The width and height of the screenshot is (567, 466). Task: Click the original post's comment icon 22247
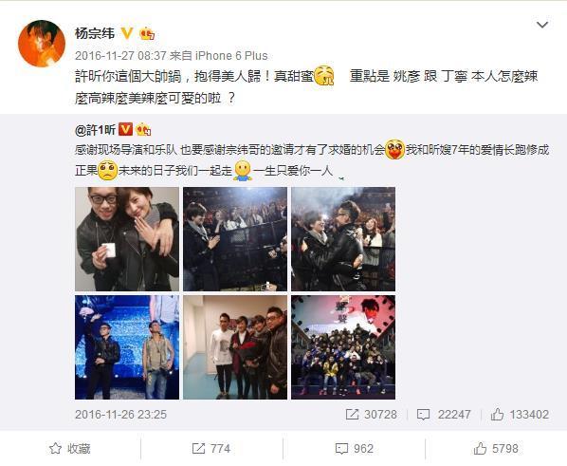pyautogui.click(x=444, y=414)
